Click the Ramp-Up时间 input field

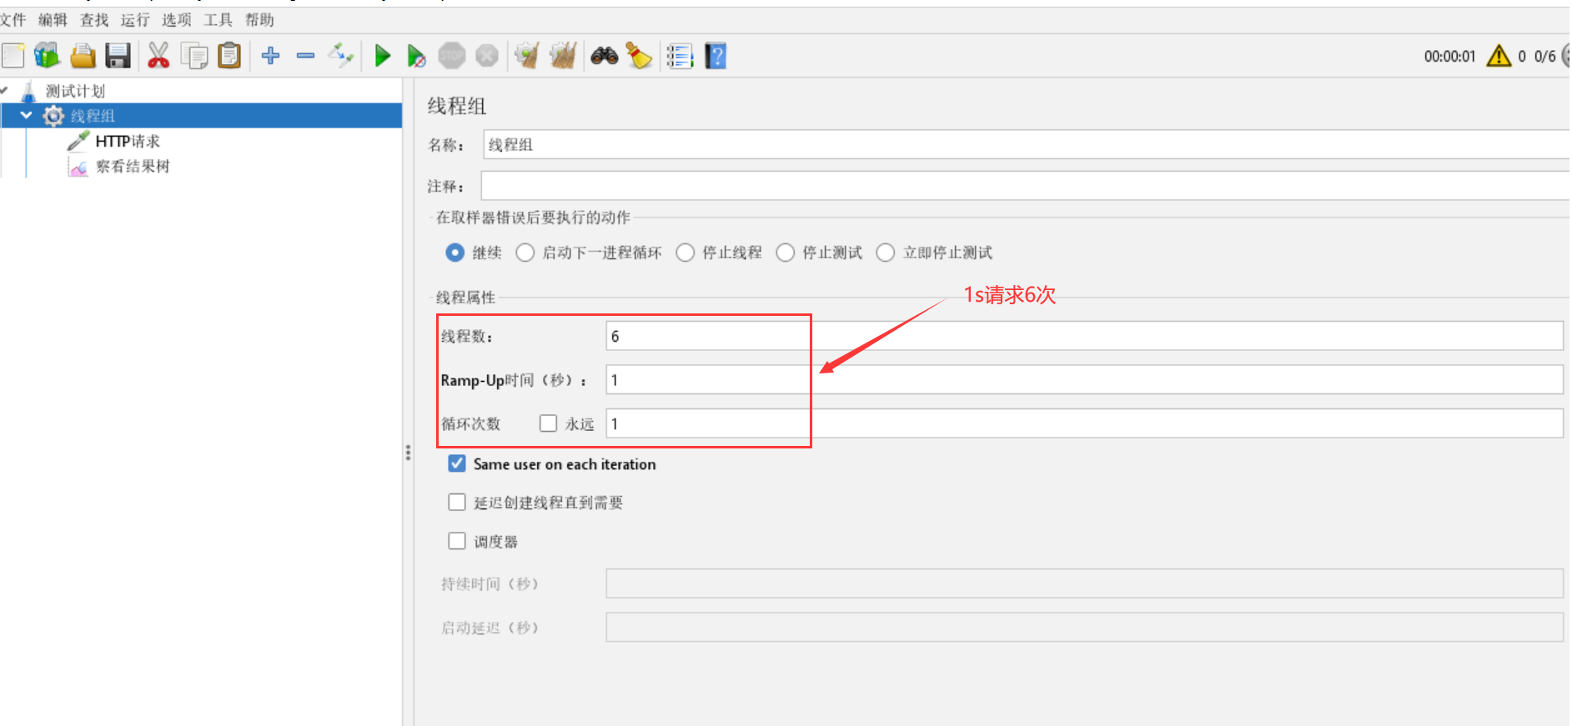[x=1084, y=380]
